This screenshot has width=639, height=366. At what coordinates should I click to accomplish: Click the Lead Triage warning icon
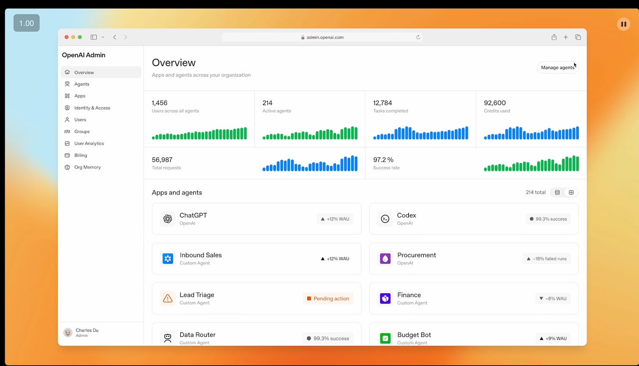168,298
